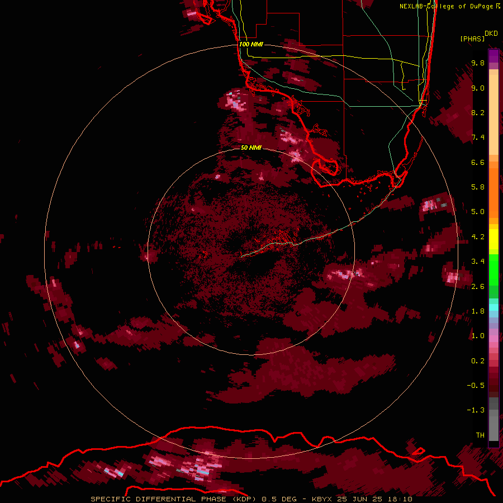Click the -1.3 value on the color scale

476,410
